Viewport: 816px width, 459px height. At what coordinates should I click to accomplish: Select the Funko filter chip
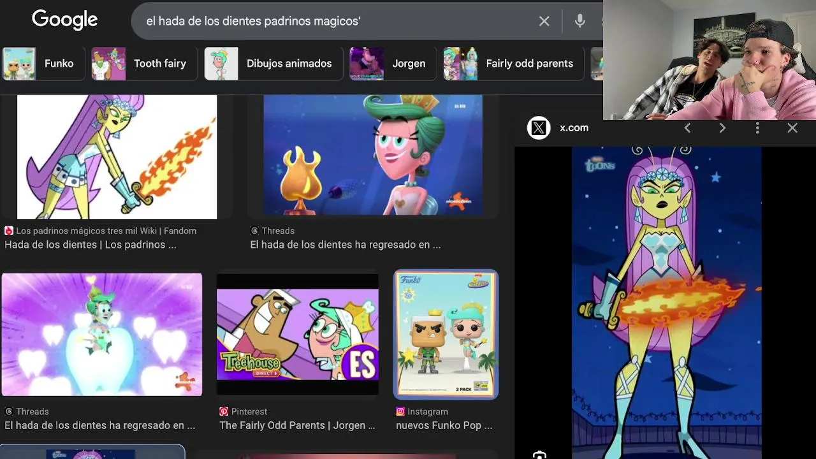pyautogui.click(x=43, y=64)
